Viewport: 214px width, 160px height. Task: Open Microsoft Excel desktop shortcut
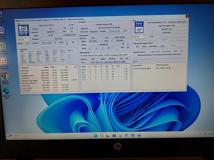coord(3,46)
